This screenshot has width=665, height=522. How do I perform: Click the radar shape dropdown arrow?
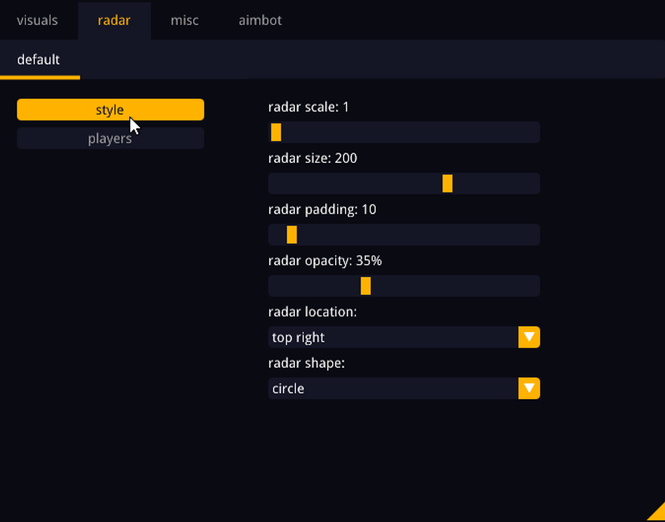529,389
